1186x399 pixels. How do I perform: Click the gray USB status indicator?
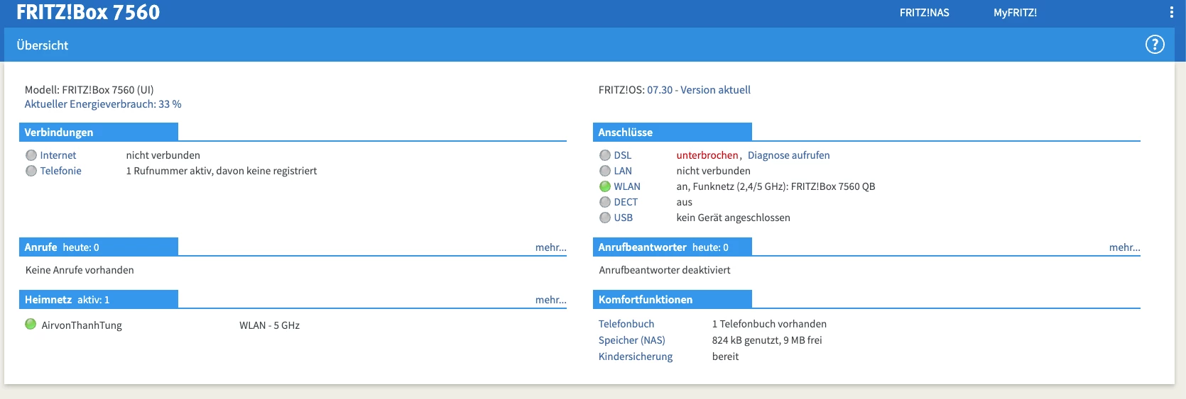point(605,218)
